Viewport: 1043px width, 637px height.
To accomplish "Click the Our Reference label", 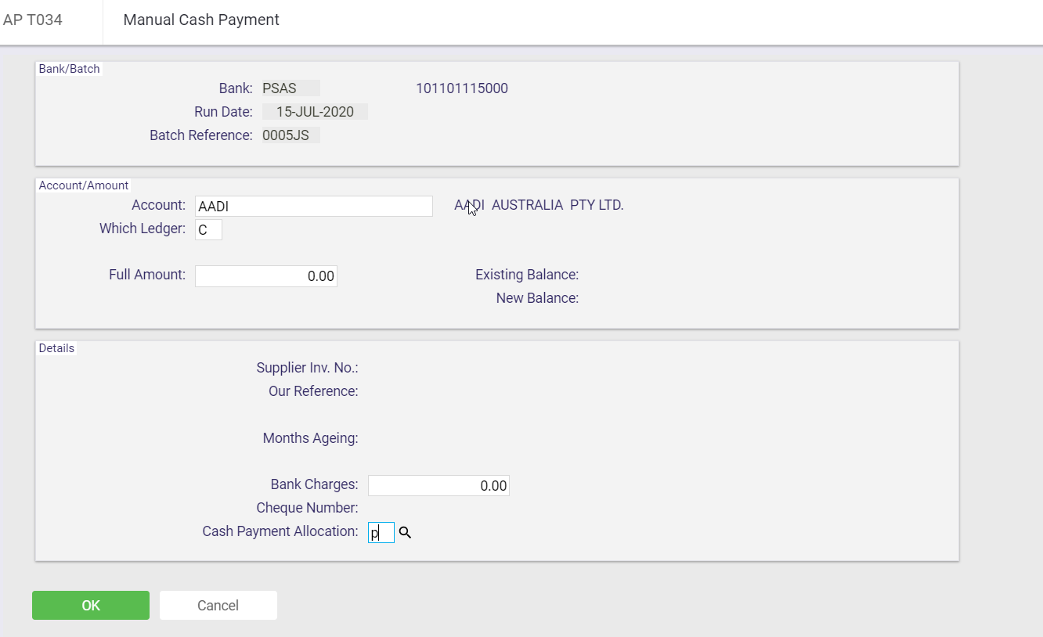I will coord(313,391).
